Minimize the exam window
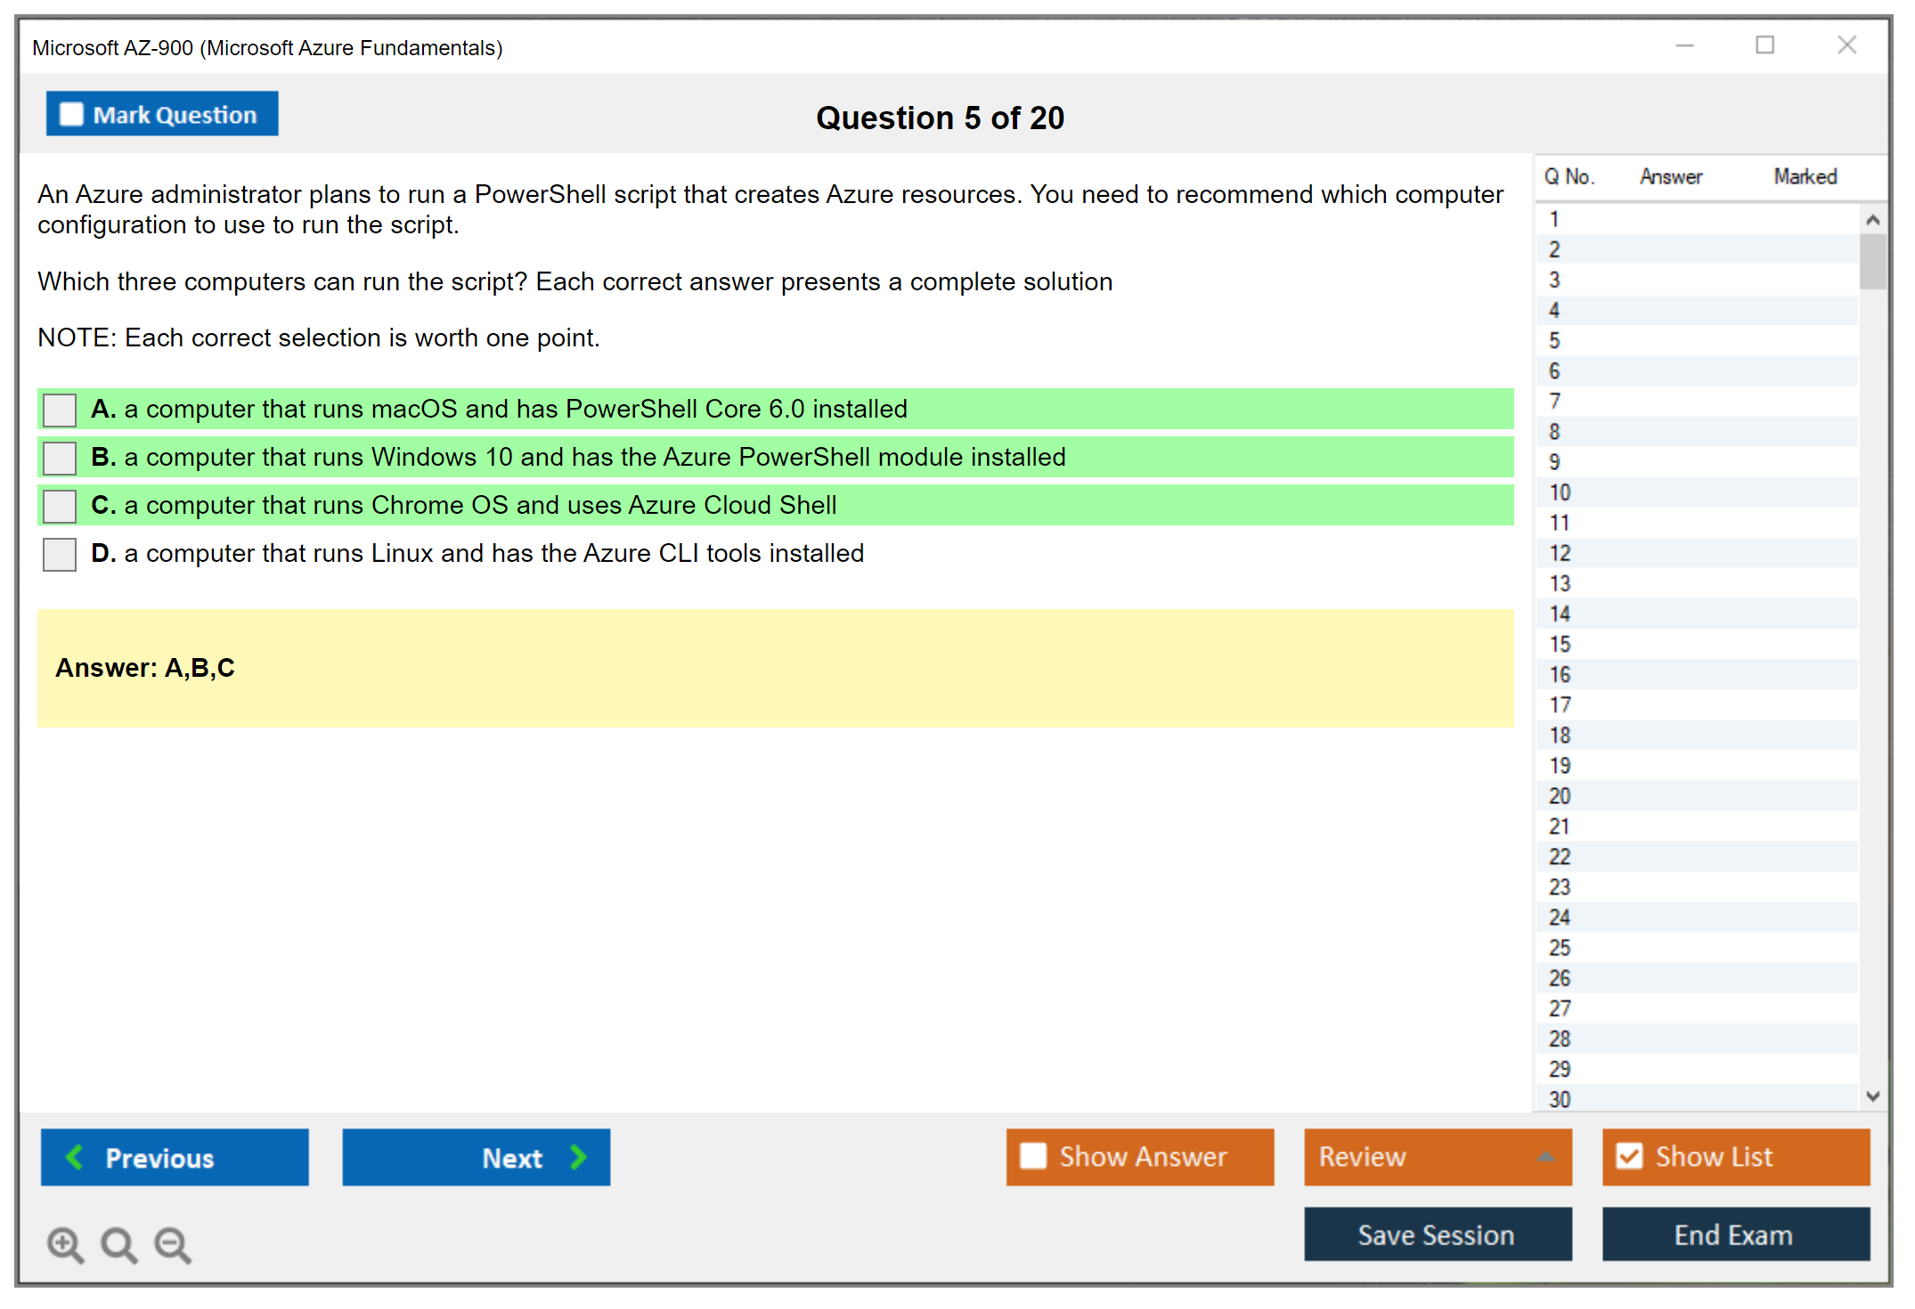The image size is (1915, 1309). (1684, 45)
